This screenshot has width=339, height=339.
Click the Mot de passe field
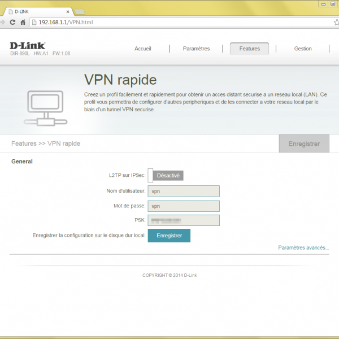click(184, 206)
